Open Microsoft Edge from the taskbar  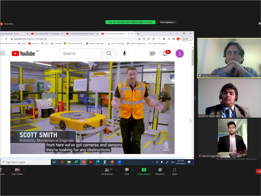[x=98, y=162]
